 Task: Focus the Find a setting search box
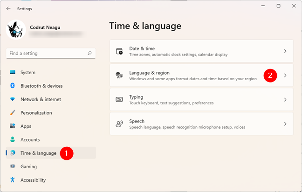(51, 53)
